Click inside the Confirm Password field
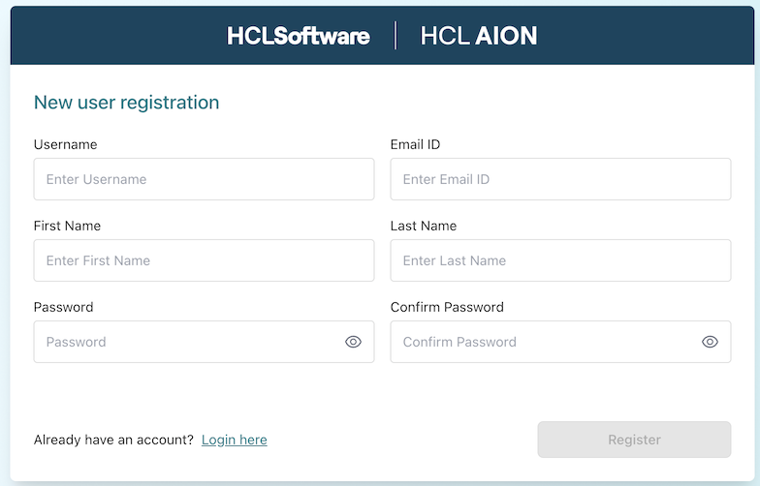Image resolution: width=760 pixels, height=486 pixels. (x=545, y=342)
